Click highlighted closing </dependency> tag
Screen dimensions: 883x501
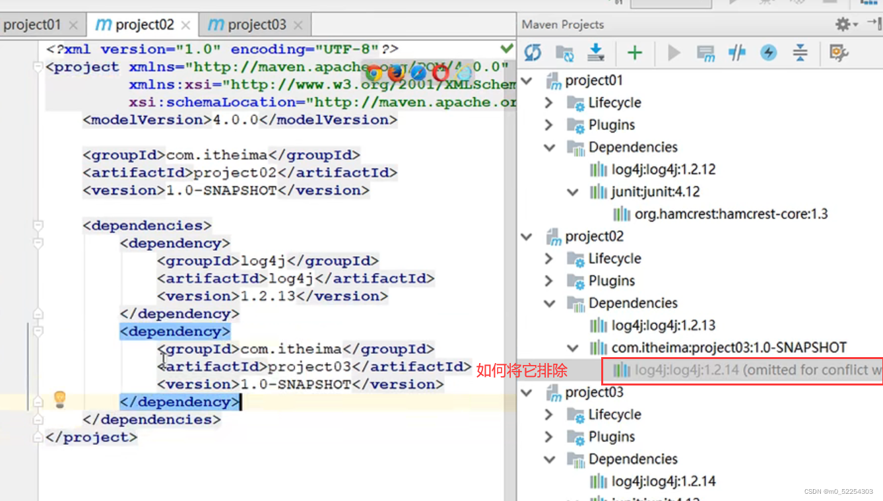click(180, 402)
